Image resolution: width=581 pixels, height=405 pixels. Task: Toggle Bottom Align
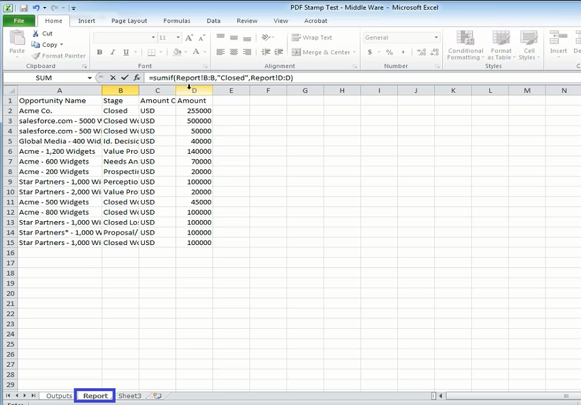(x=247, y=37)
